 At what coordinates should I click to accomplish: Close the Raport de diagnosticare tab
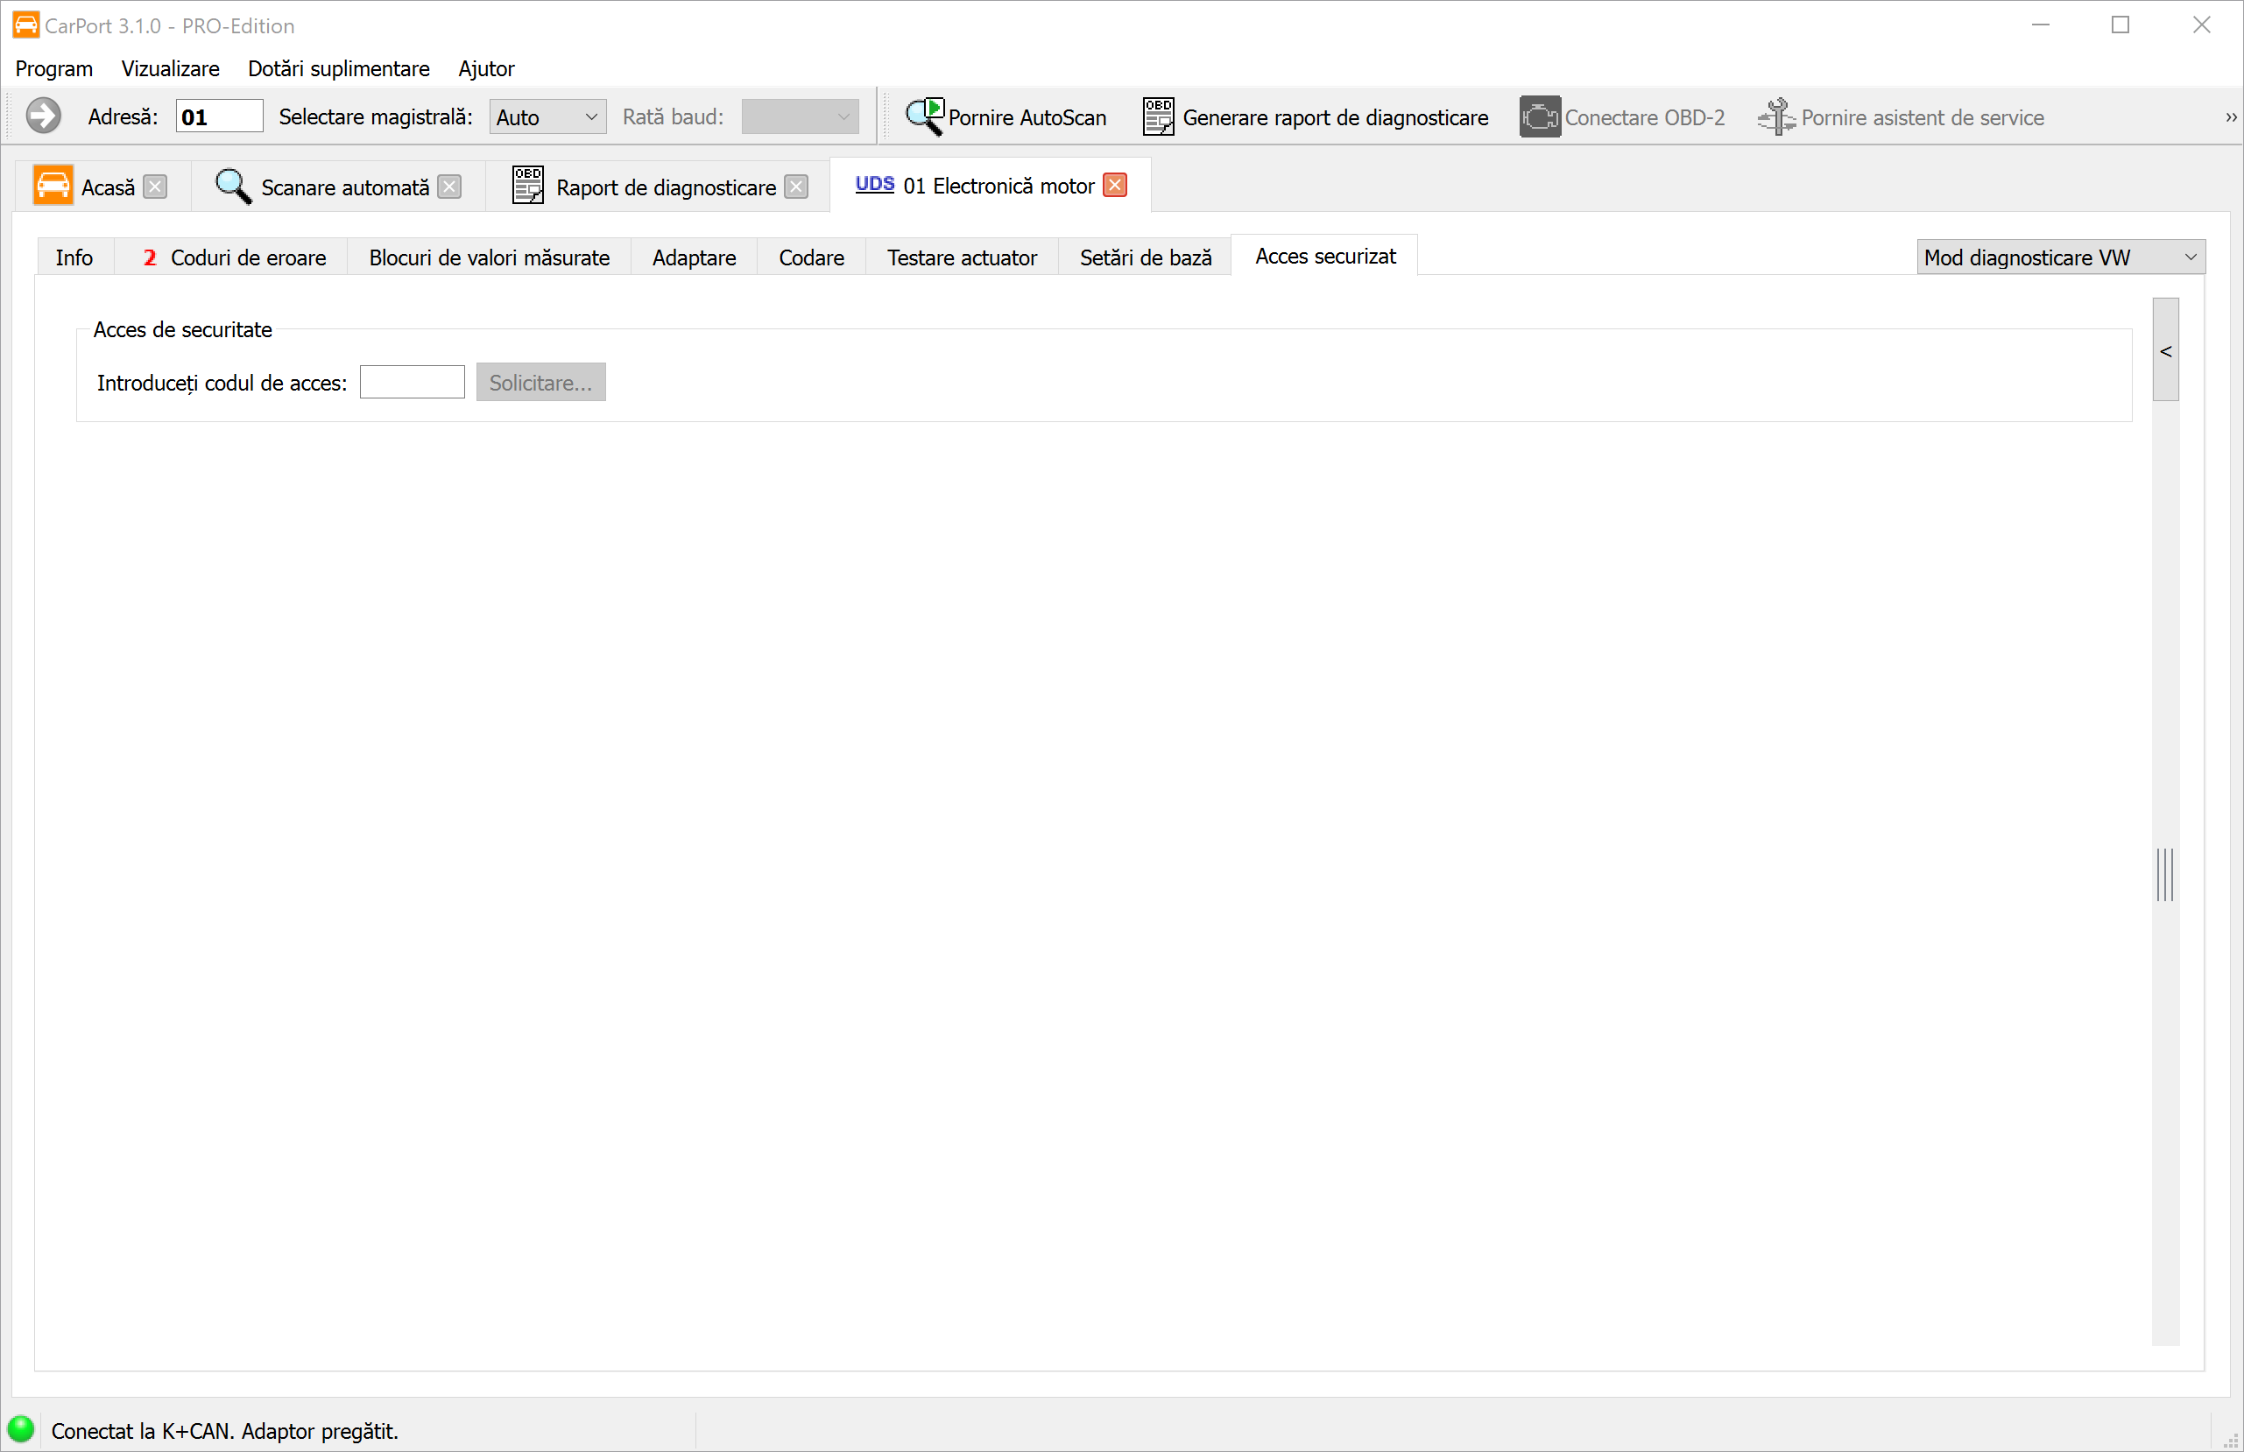coord(797,187)
